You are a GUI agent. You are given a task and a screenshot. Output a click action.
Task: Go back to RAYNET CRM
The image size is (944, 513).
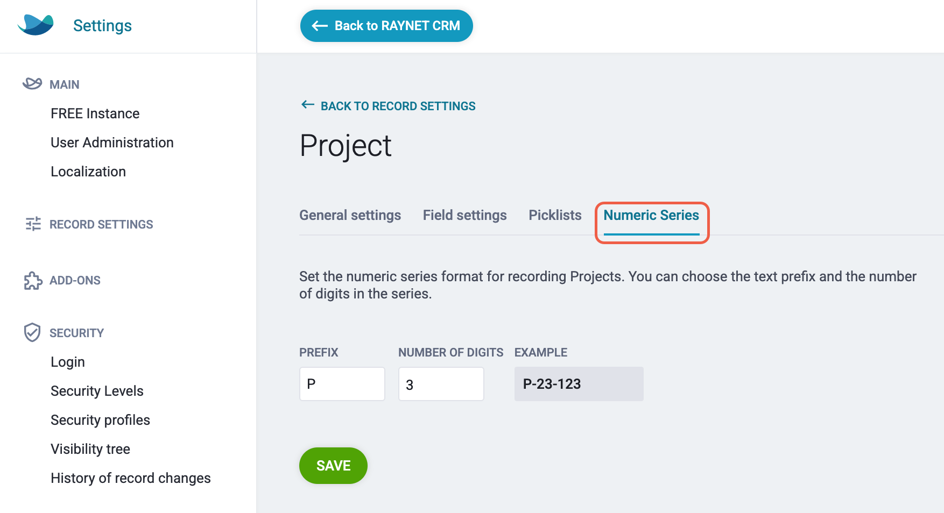tap(386, 26)
